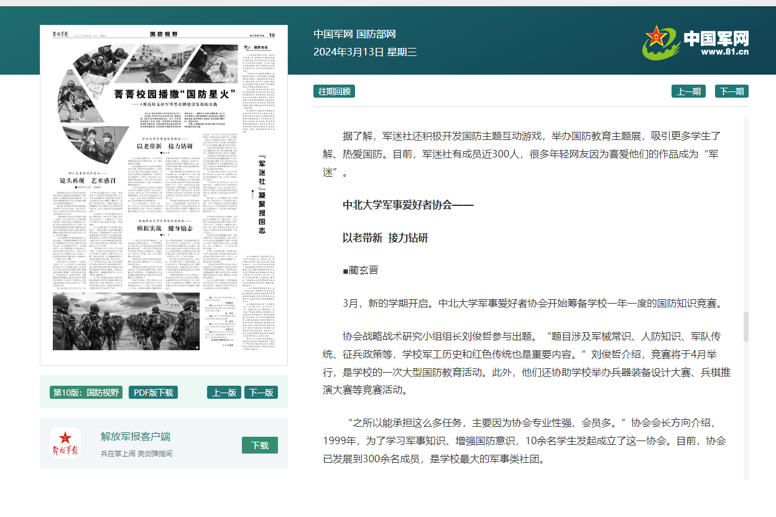Open the 第10版：国防视野 page selector
776x517 pixels.
tap(86, 393)
